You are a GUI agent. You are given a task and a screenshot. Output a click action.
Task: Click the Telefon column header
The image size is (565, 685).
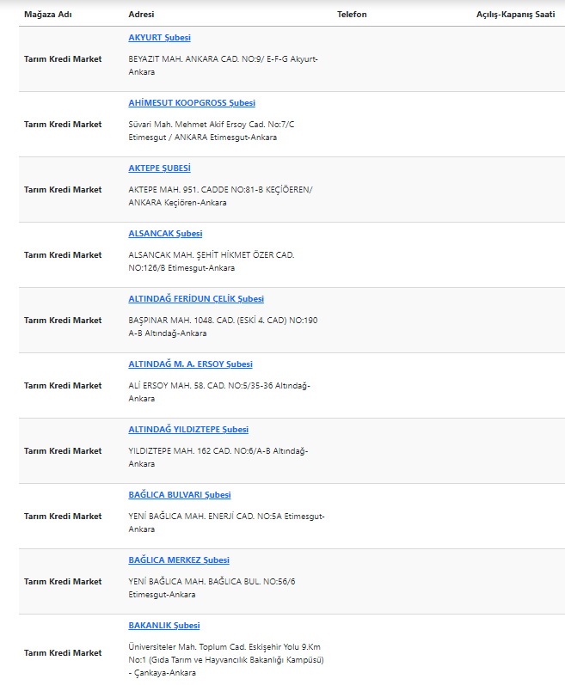pos(352,15)
